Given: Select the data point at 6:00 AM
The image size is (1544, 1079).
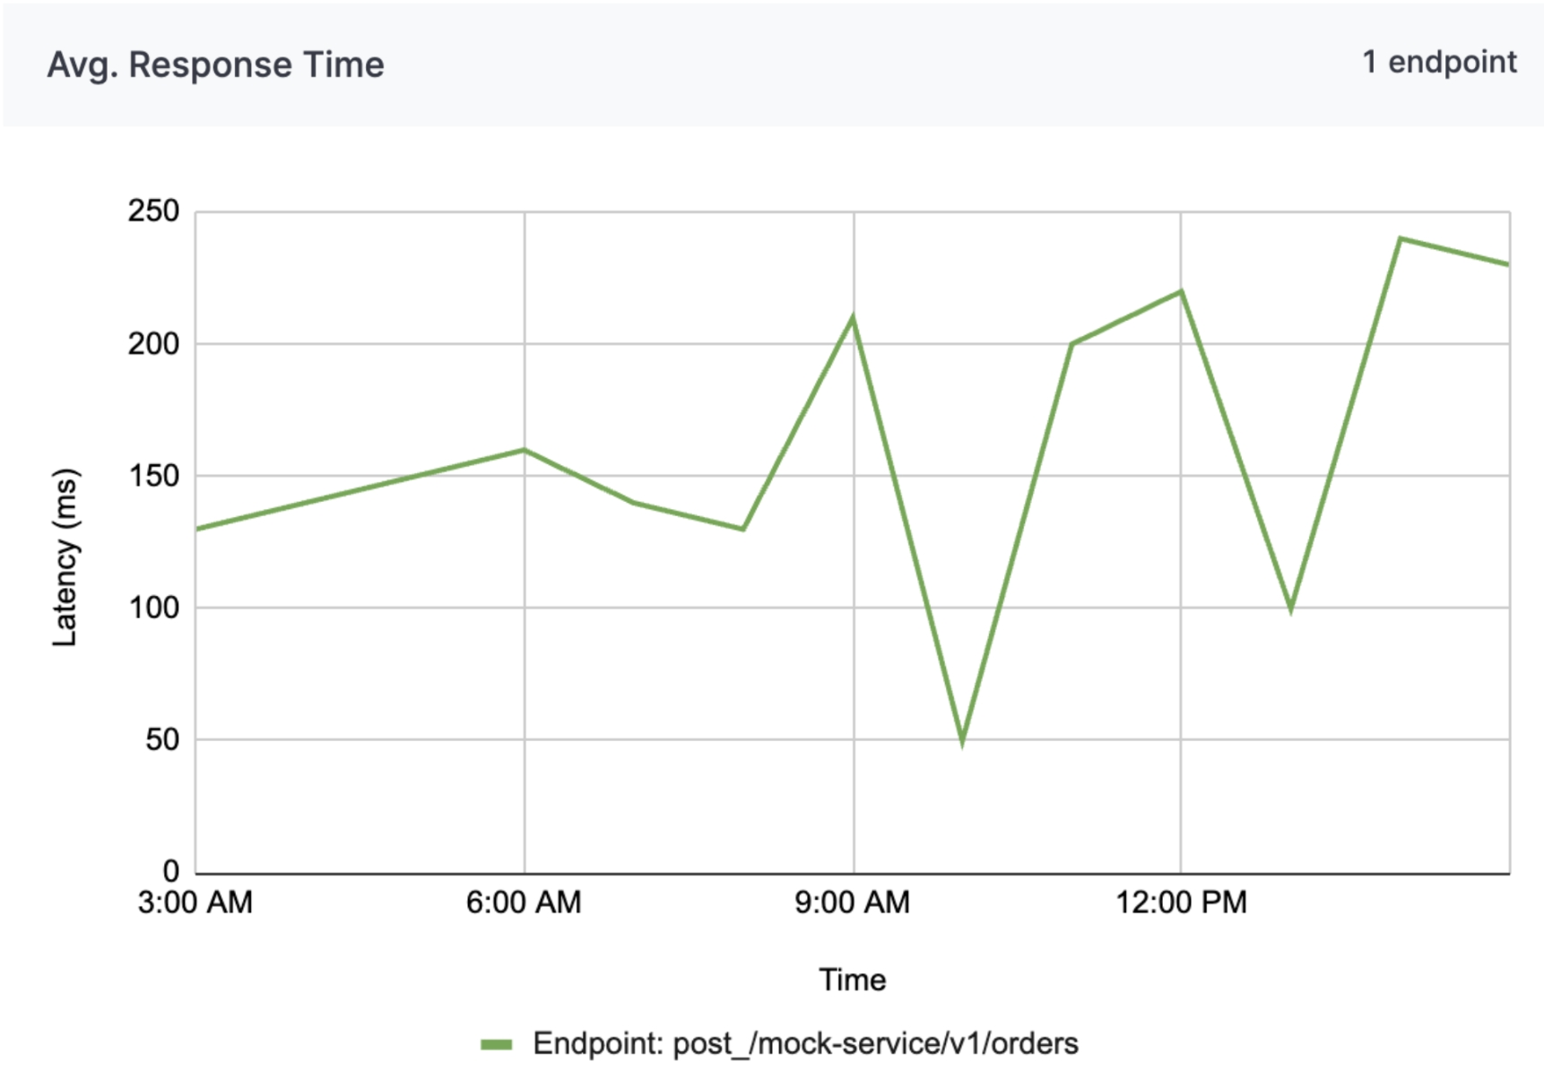Looking at the screenshot, I should (x=525, y=450).
